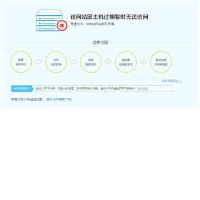Image resolution: width=200 pixels, height=200 pixels.
Task: Click the heading 该网站因主机过期暂时无法访问
Action: pyautogui.click(x=109, y=17)
